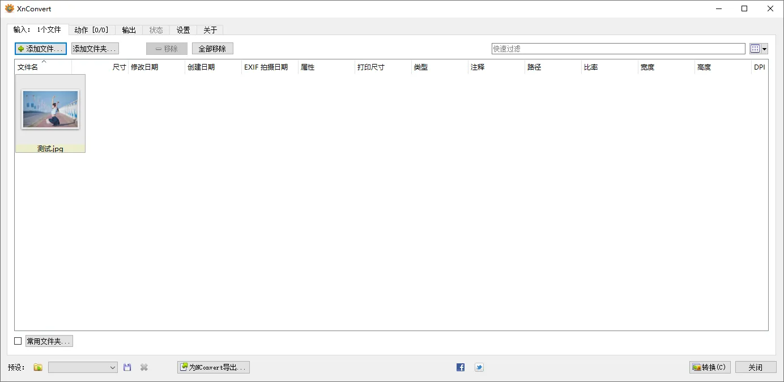Image resolution: width=784 pixels, height=382 pixels.
Task: Minimize the XnConvert window
Action: click(719, 8)
